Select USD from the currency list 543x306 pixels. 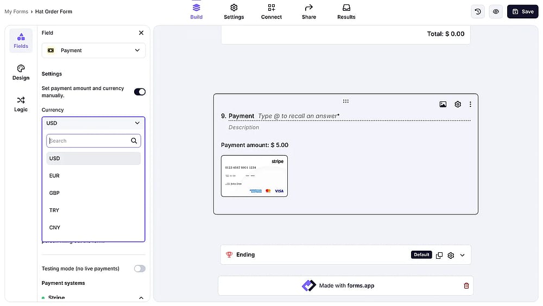93,158
